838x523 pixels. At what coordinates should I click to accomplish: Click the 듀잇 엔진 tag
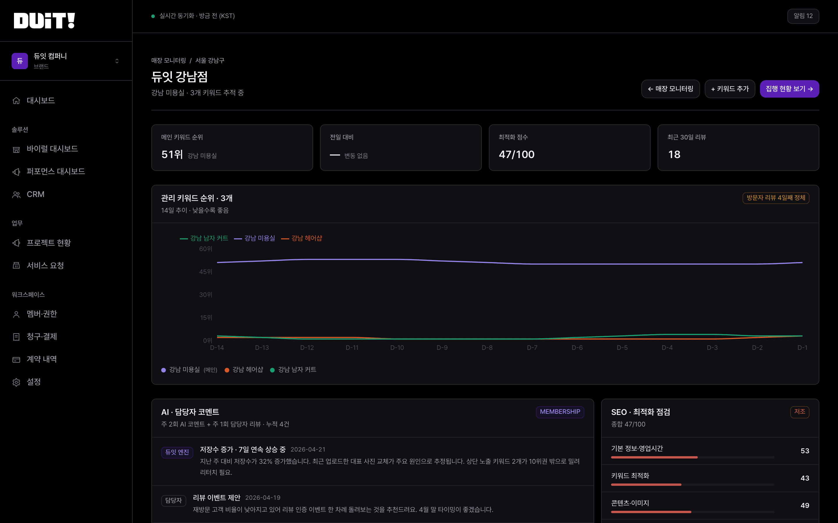[x=177, y=452]
